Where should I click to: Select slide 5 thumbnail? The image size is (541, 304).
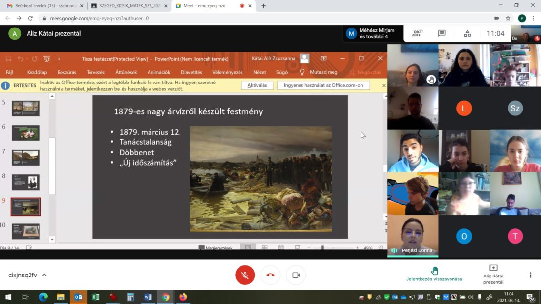[26, 109]
